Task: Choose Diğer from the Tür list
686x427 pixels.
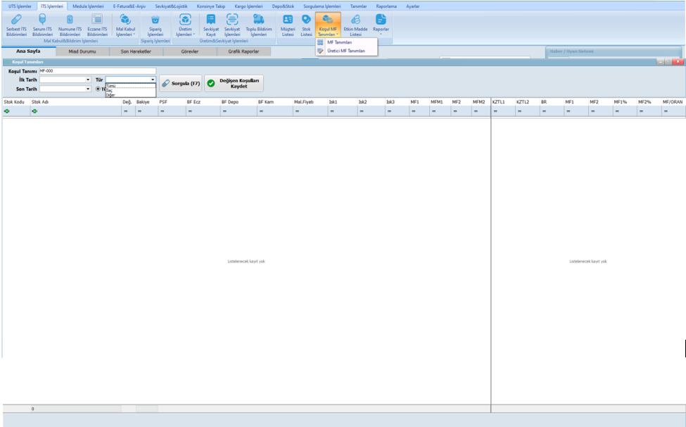Action: tap(110, 95)
